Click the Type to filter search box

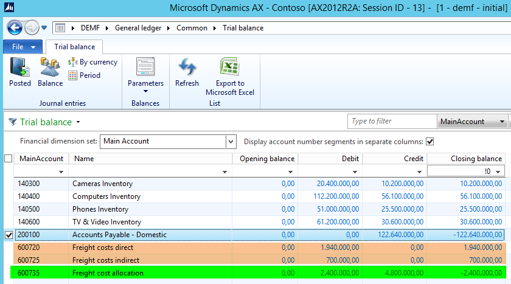click(x=391, y=122)
